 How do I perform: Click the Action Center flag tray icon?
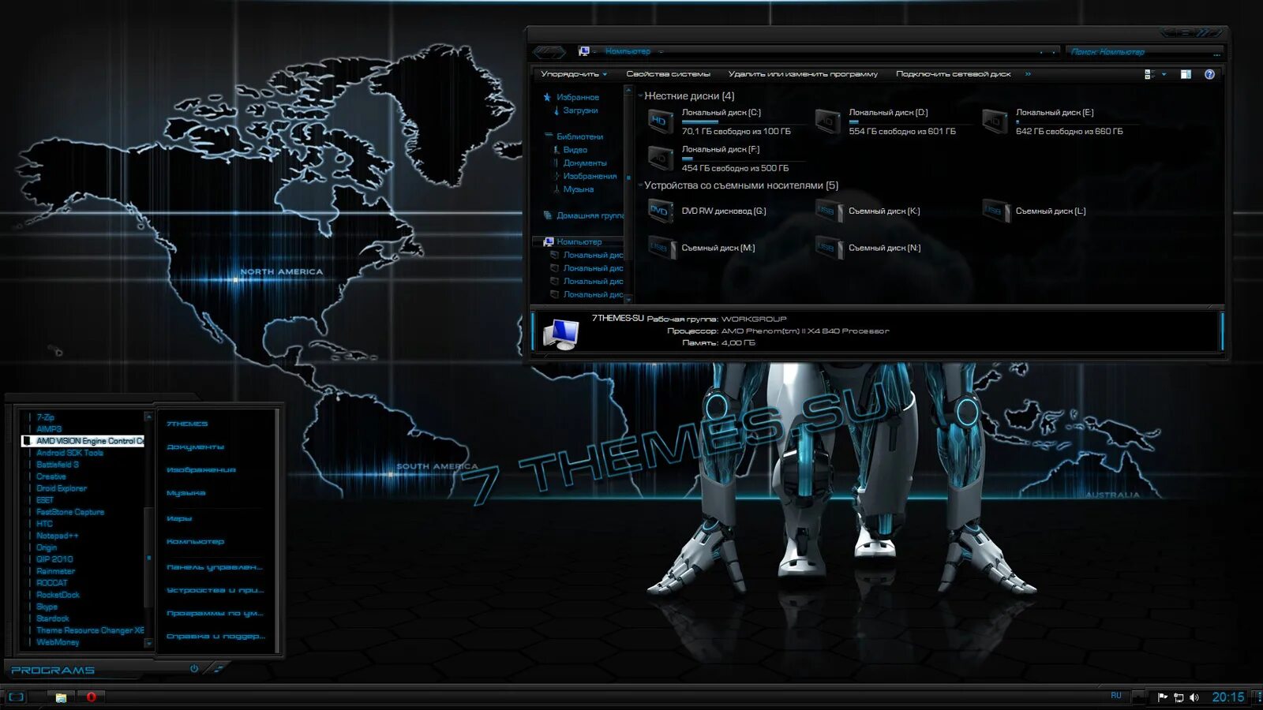pos(1162,697)
